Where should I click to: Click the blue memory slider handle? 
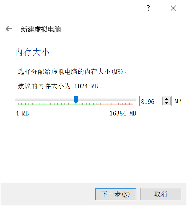[x=76, y=100]
